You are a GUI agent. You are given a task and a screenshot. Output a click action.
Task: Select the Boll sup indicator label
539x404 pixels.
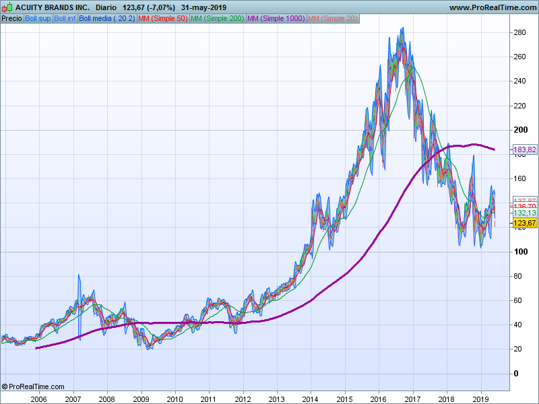(x=38, y=19)
